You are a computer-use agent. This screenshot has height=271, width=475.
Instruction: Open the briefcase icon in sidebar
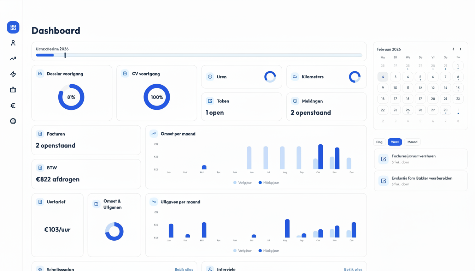coord(13,90)
